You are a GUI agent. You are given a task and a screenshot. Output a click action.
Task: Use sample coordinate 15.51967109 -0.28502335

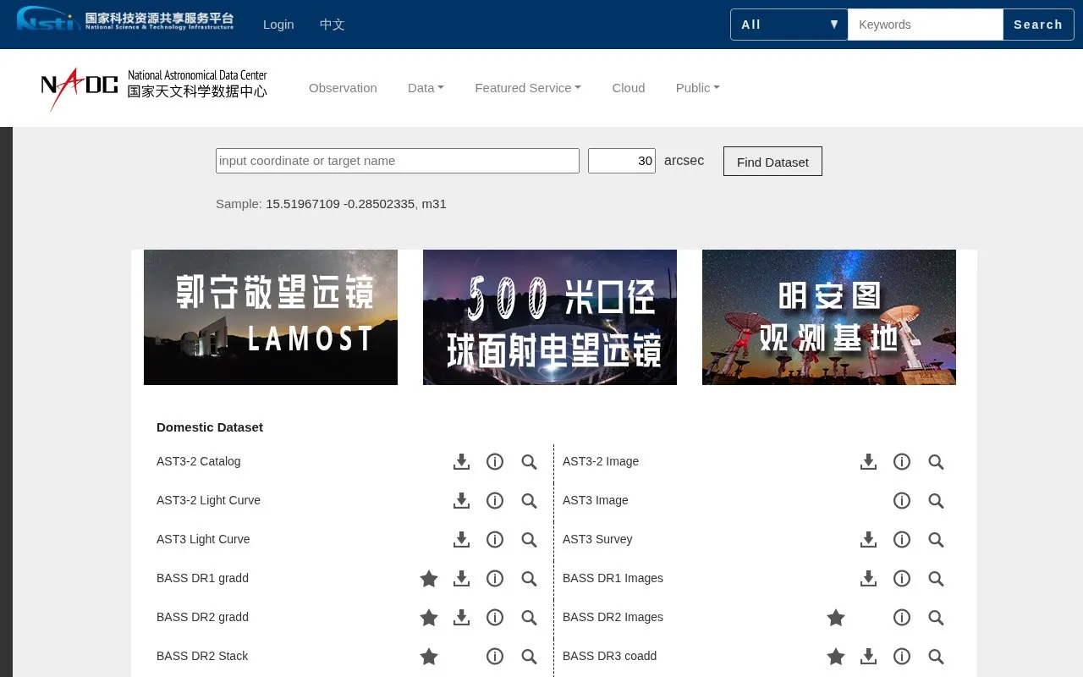[340, 204]
